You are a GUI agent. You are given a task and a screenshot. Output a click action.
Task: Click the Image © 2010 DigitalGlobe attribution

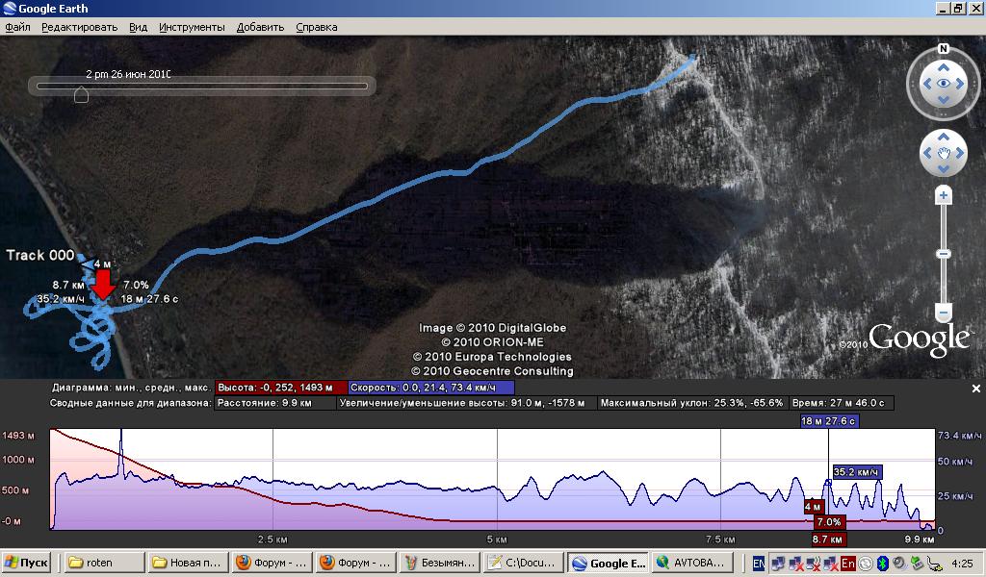(x=492, y=328)
